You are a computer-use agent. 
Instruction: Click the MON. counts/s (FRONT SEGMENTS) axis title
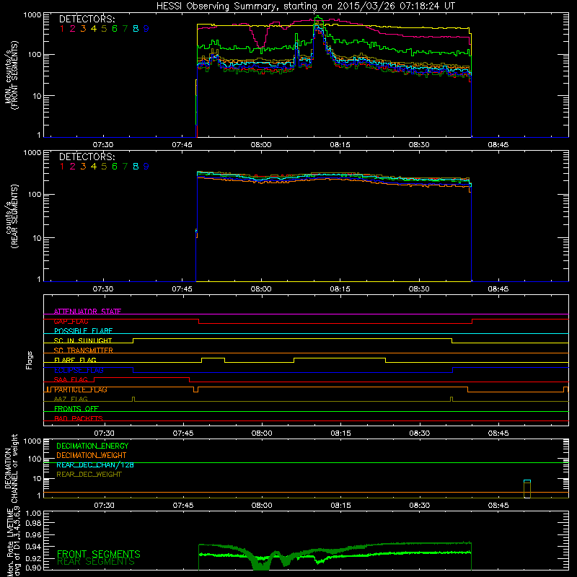(11, 75)
